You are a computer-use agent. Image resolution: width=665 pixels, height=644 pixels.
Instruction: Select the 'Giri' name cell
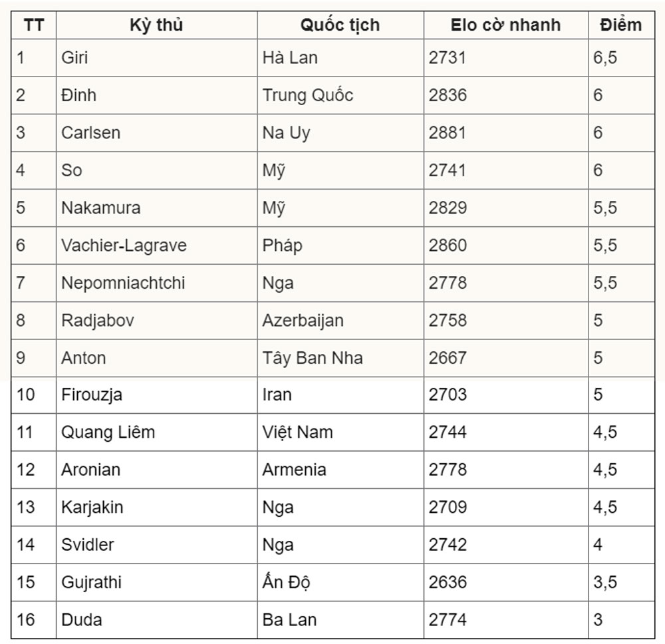click(x=156, y=58)
